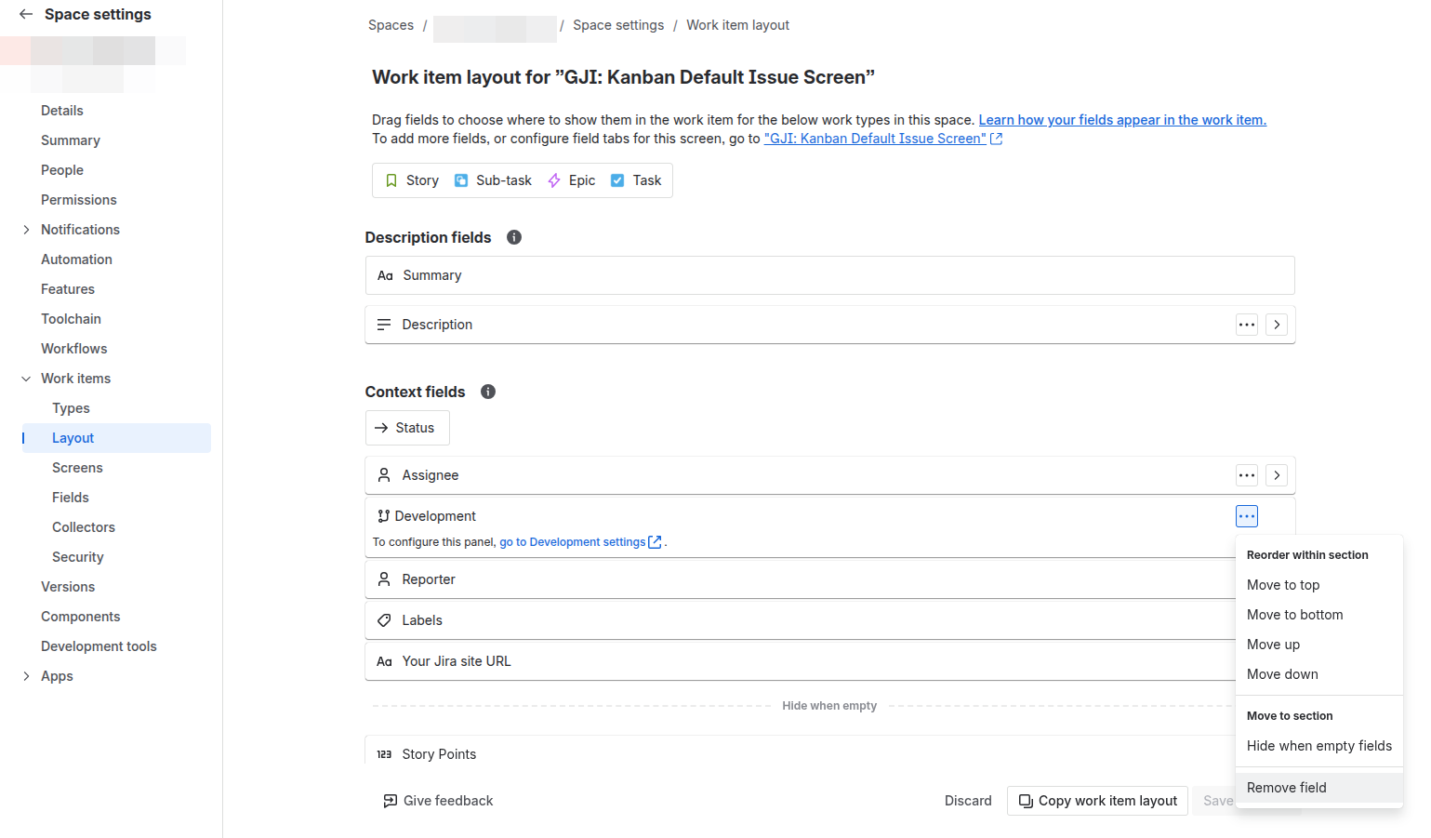Screen dimensions: 1431x838
Task: Select Move to top in the menu
Action: point(1283,585)
